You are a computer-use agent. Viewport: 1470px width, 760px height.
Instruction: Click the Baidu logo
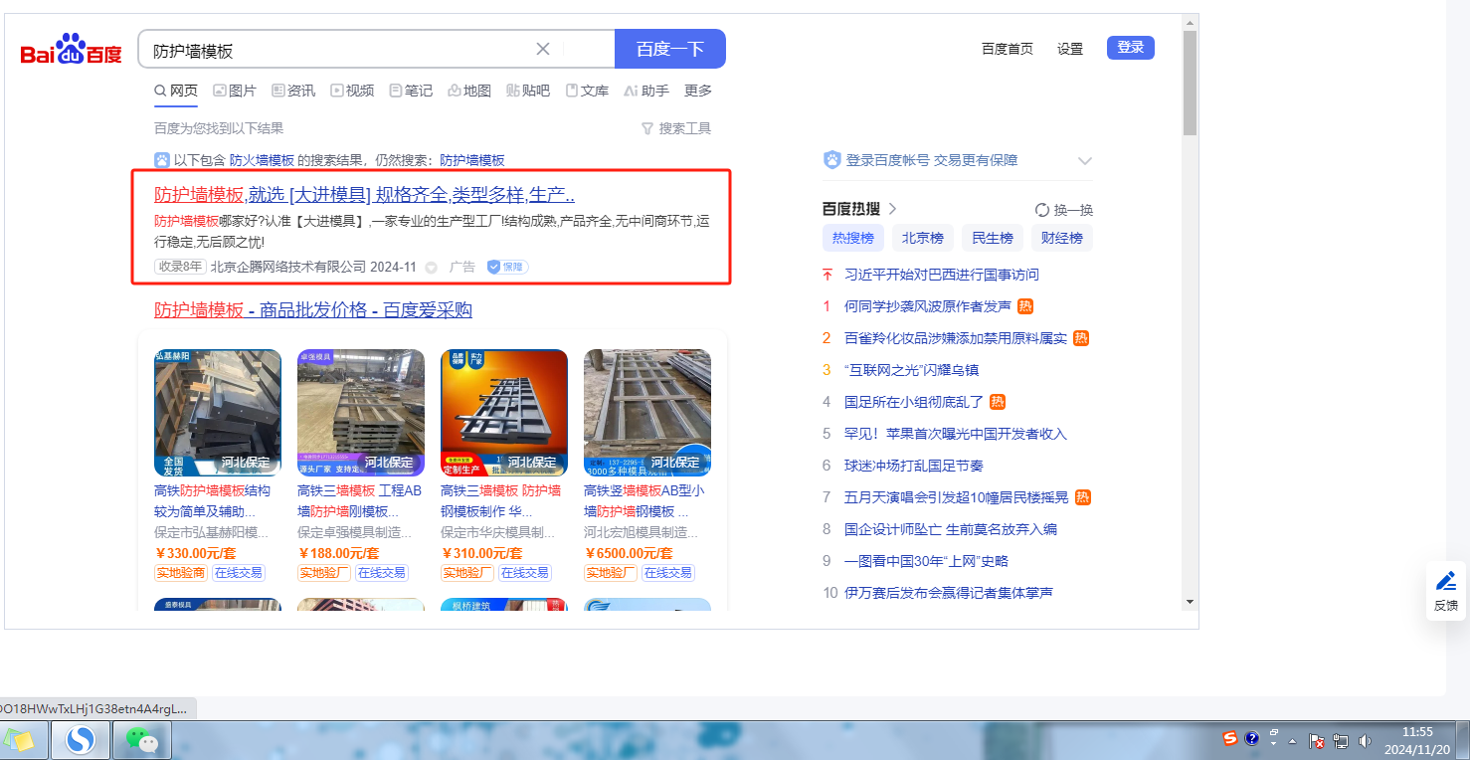point(71,50)
